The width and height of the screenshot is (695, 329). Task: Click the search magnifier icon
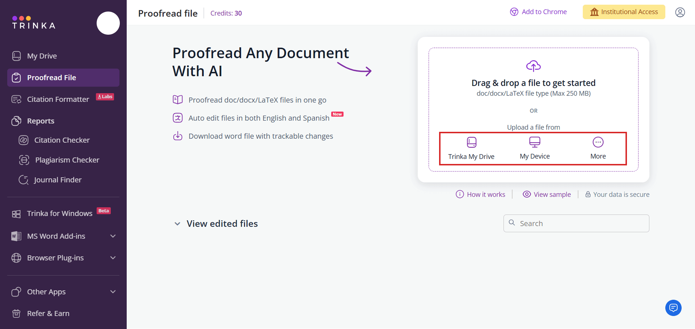[x=512, y=223]
